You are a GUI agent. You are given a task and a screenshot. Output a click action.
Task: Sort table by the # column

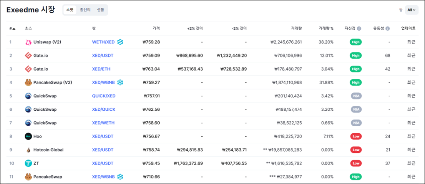(12, 28)
